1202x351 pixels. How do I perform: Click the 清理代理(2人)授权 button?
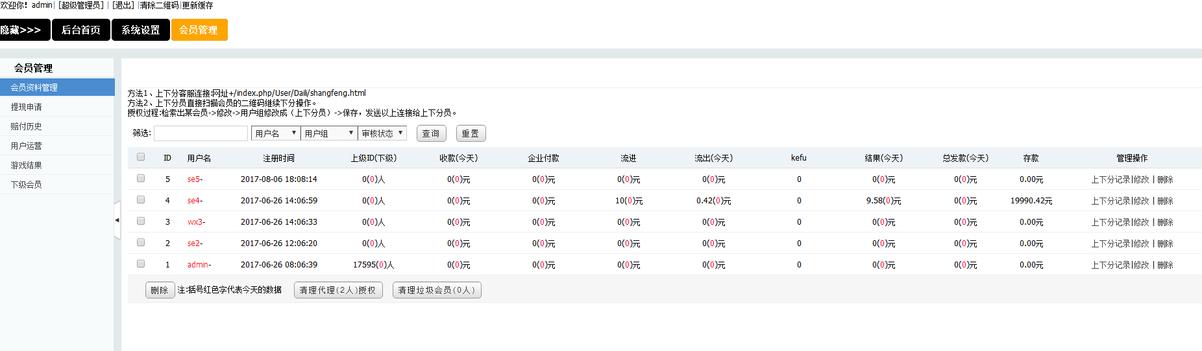[x=337, y=290]
